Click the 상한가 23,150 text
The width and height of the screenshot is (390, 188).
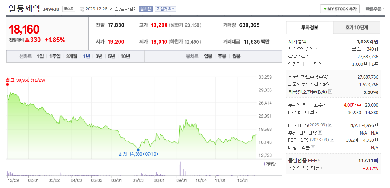[185, 25]
